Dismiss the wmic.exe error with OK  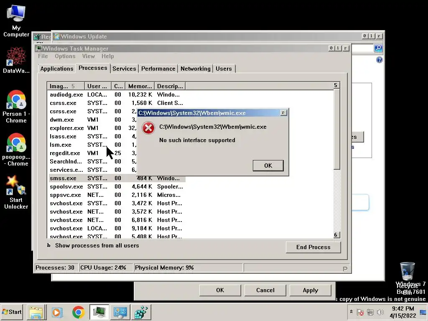point(268,166)
